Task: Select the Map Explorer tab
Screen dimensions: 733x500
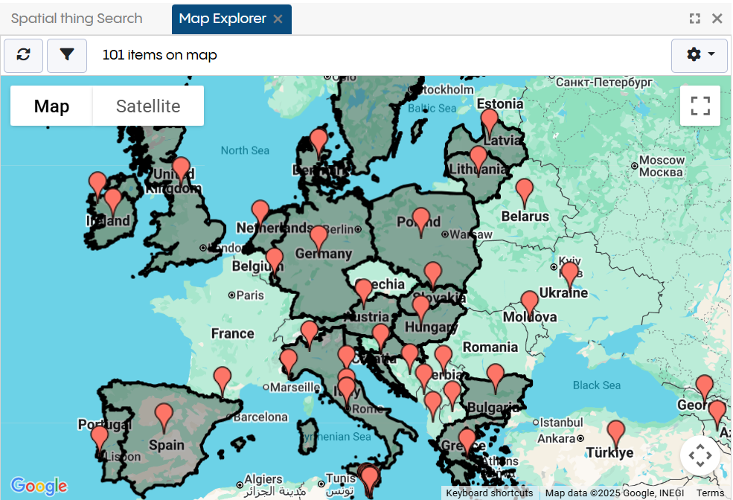Action: tap(223, 18)
